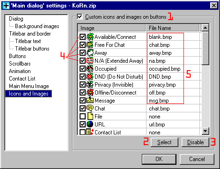The width and height of the screenshot is (220, 169).
Task: Click the Available/Connect flower icon
Action: (x=90, y=37)
